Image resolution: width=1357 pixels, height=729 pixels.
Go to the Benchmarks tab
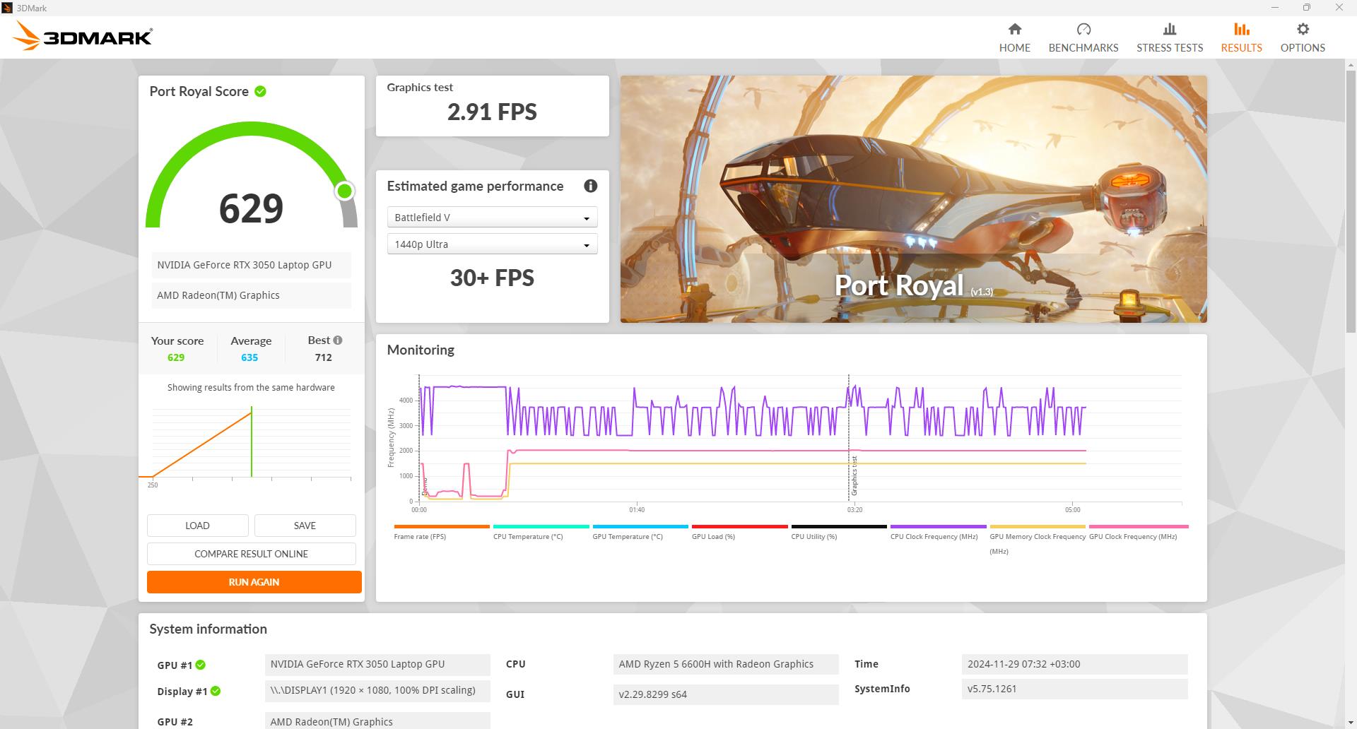click(x=1083, y=37)
